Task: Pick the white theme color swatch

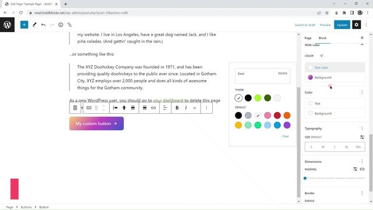Action: tap(238, 98)
